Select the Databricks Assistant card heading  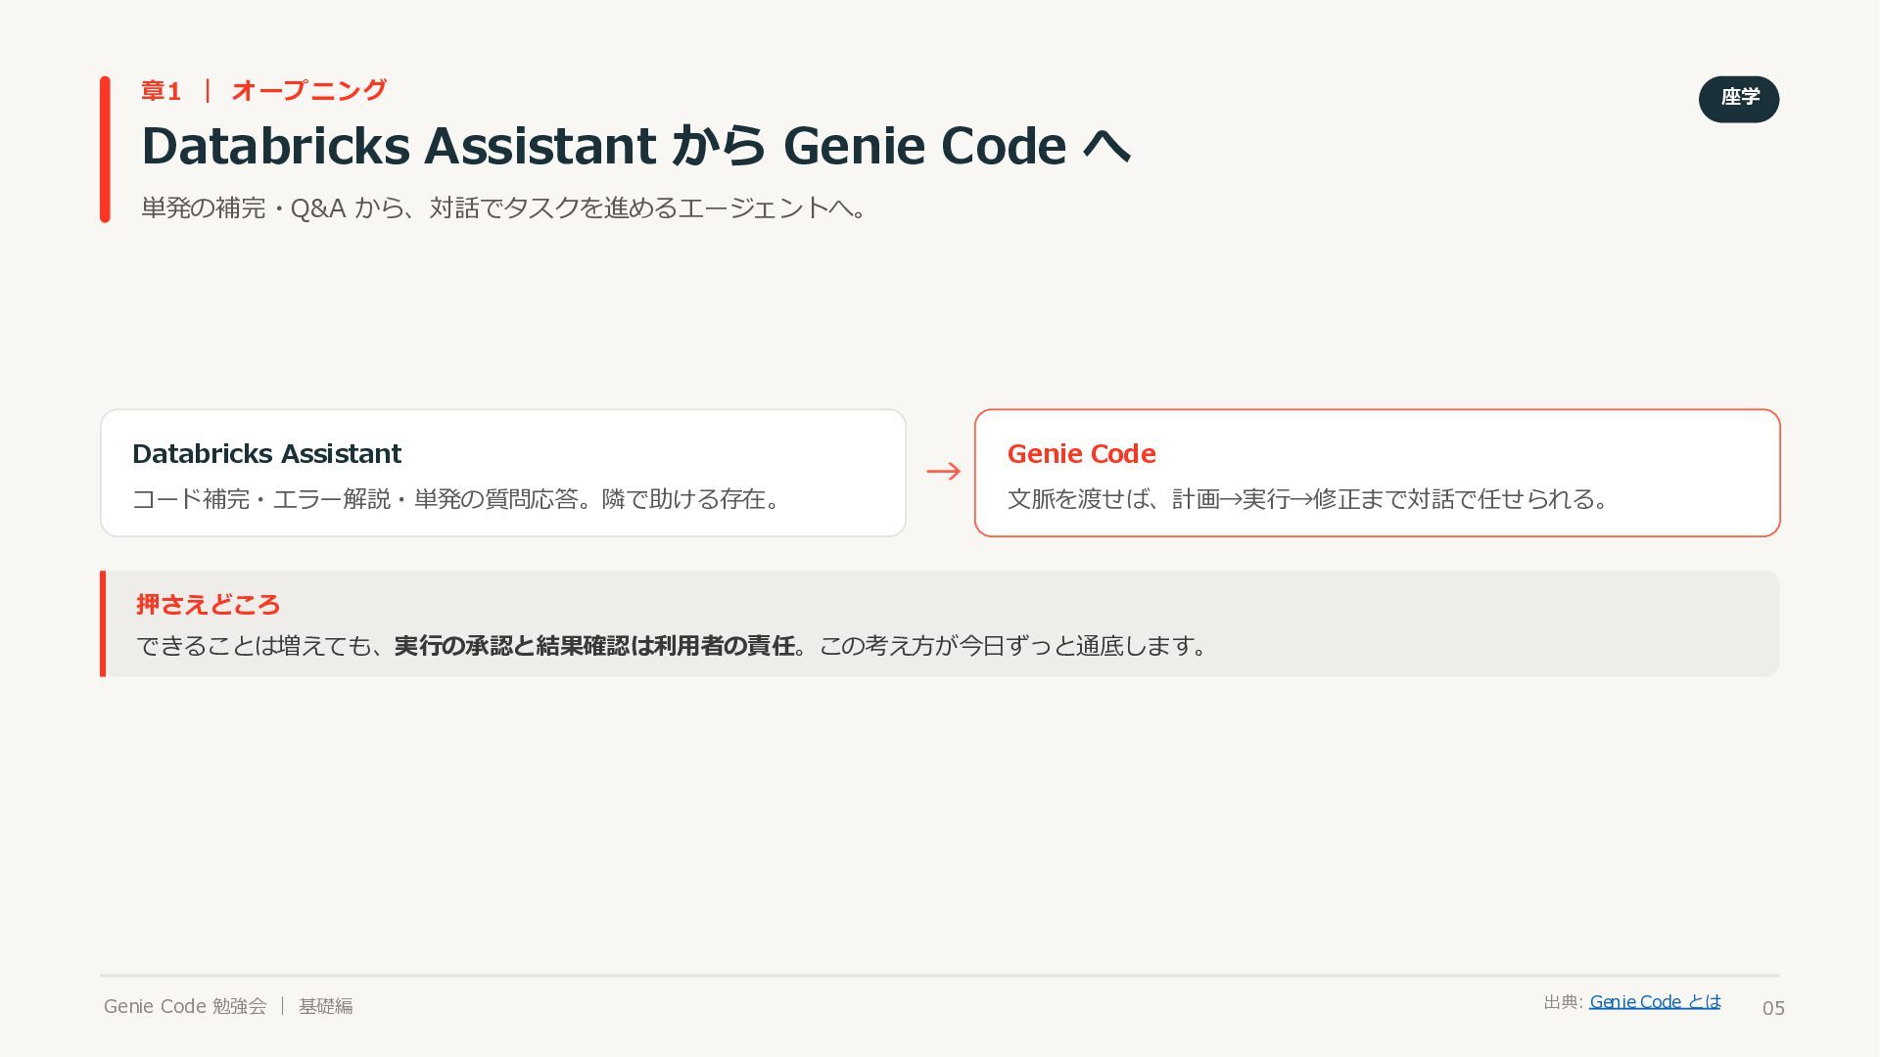coord(266,454)
